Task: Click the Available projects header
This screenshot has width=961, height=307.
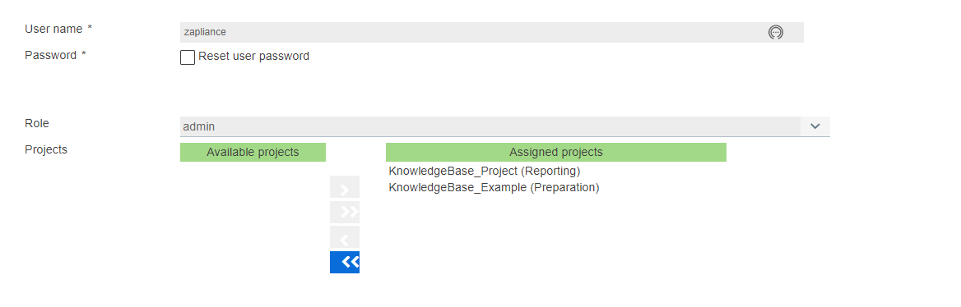Action: [x=253, y=153]
